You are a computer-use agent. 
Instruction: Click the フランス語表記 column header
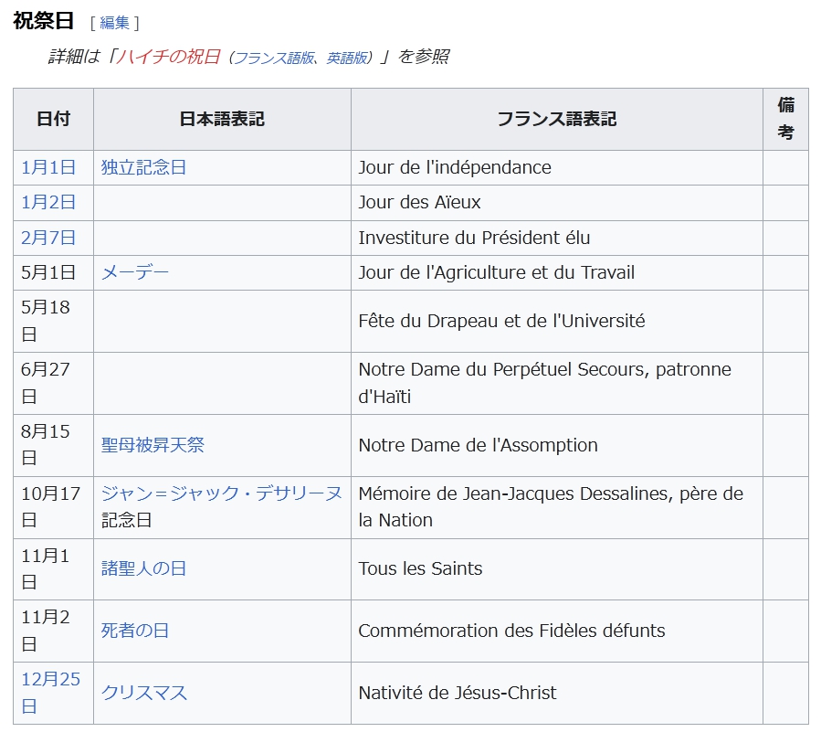click(x=556, y=119)
